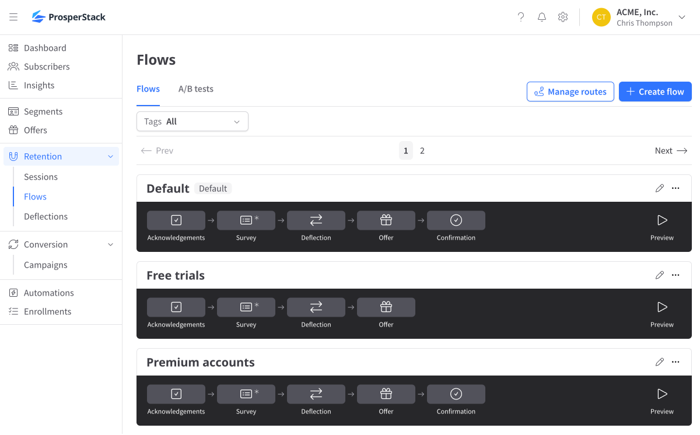Viewport: 700px width, 435px height.
Task: Go to page 2 of the flows list
Action: [x=422, y=150]
